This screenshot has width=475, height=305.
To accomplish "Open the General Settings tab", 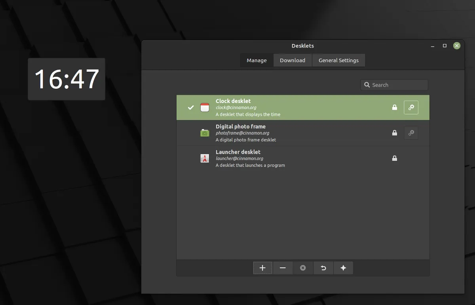I will (338, 60).
